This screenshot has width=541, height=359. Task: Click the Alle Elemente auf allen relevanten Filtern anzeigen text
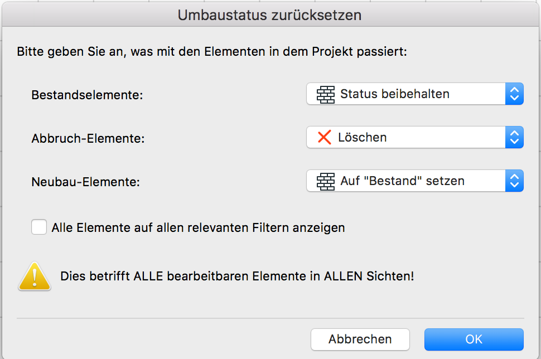[x=198, y=227]
